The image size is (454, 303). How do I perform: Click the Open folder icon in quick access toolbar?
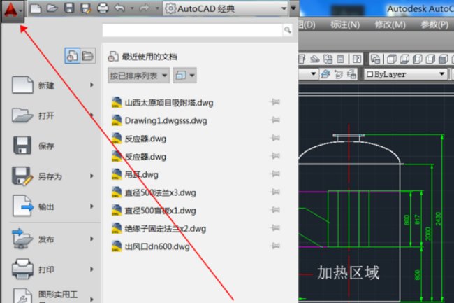click(52, 8)
